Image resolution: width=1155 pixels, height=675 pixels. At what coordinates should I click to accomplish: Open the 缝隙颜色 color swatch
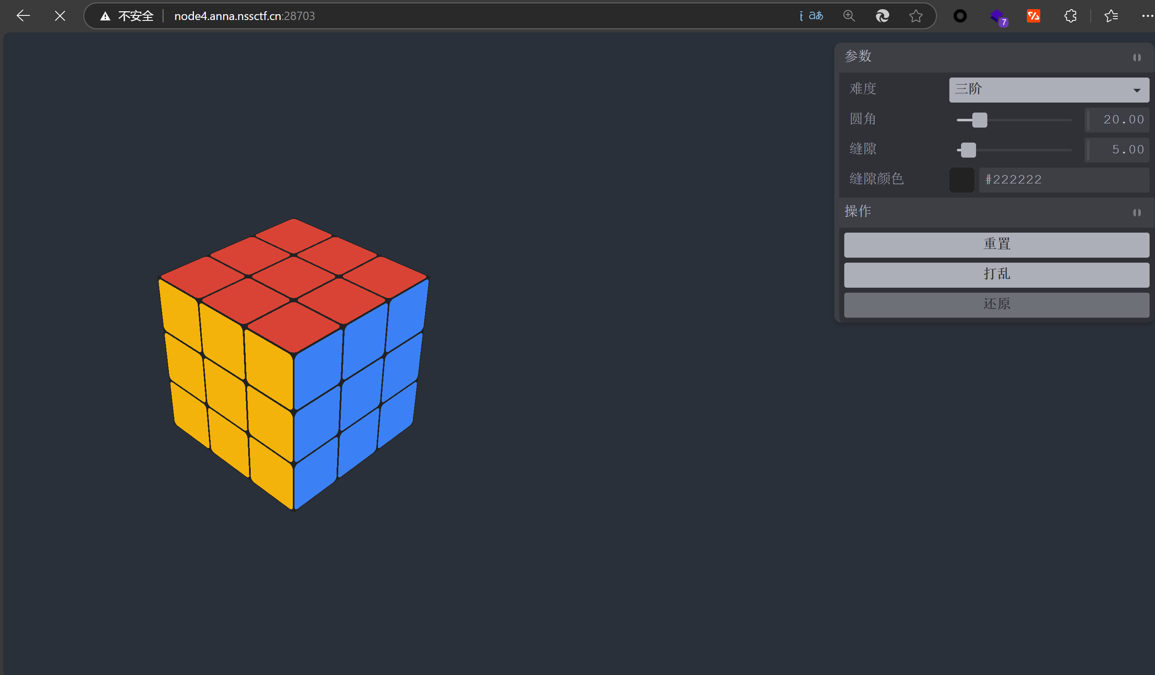pyautogui.click(x=961, y=180)
